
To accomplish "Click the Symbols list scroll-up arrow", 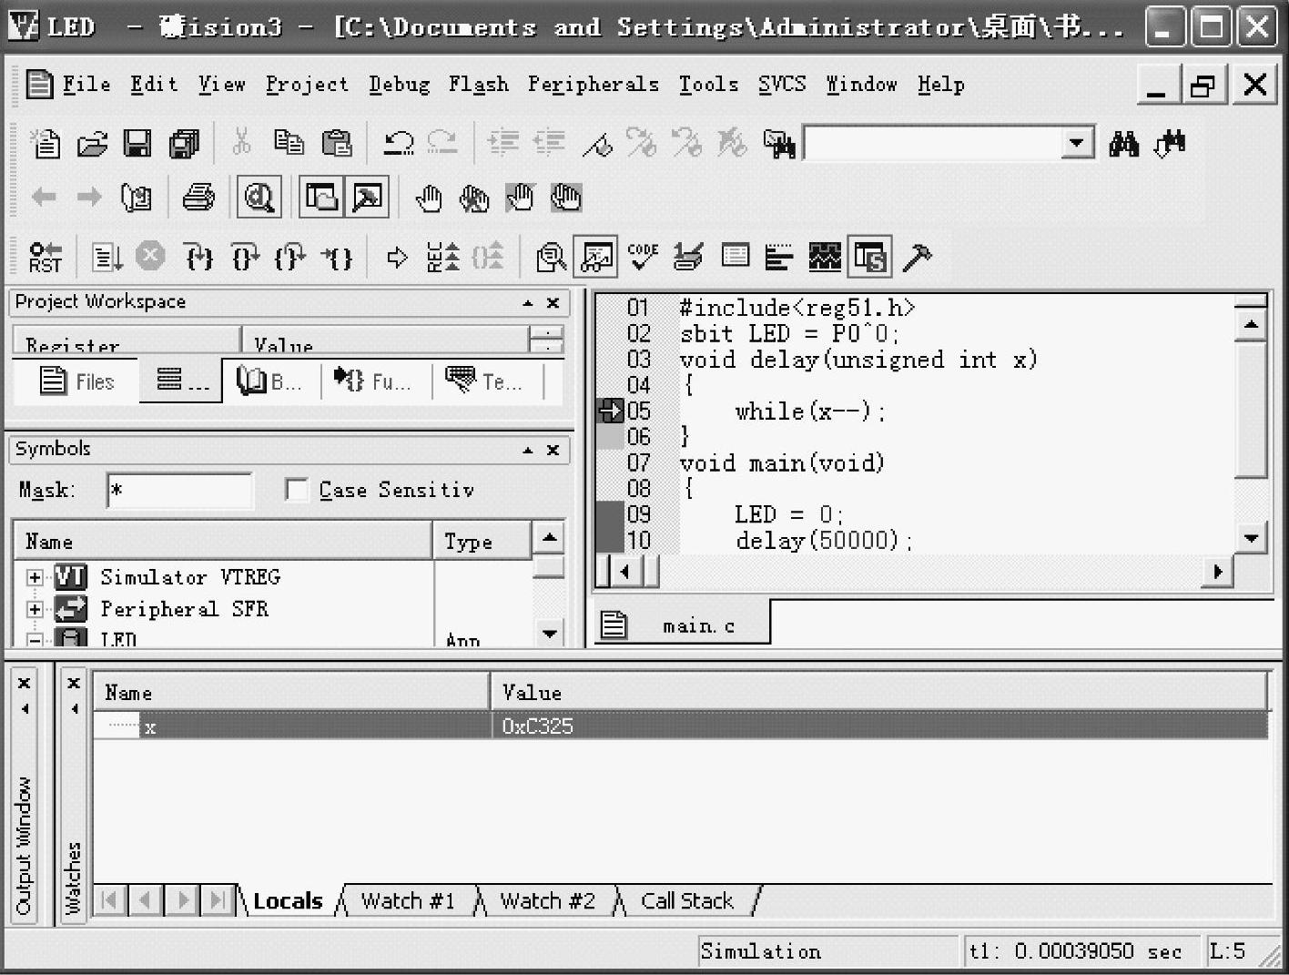I will [x=549, y=537].
